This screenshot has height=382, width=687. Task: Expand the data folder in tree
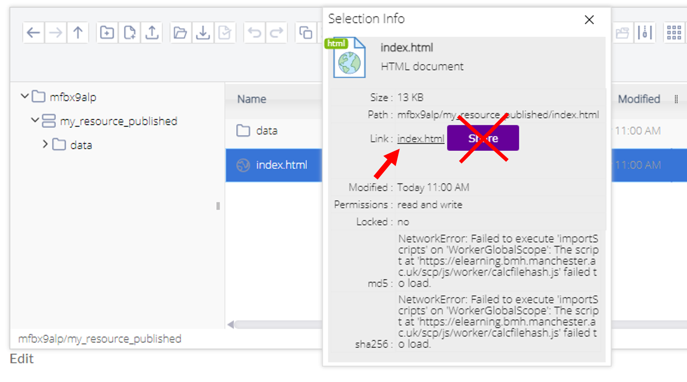pyautogui.click(x=45, y=144)
